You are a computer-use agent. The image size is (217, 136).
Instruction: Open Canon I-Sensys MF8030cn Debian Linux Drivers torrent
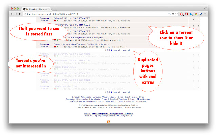[81, 44]
